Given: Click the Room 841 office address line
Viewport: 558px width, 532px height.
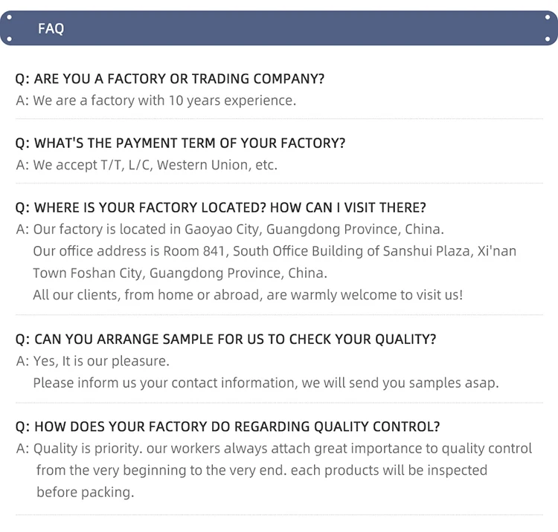Looking at the screenshot, I should 274,251.
